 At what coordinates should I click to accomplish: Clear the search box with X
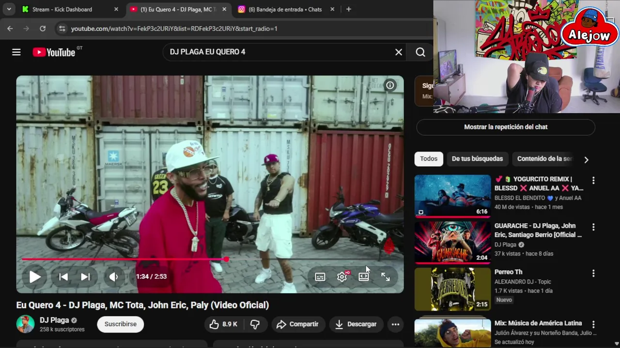[x=399, y=52]
